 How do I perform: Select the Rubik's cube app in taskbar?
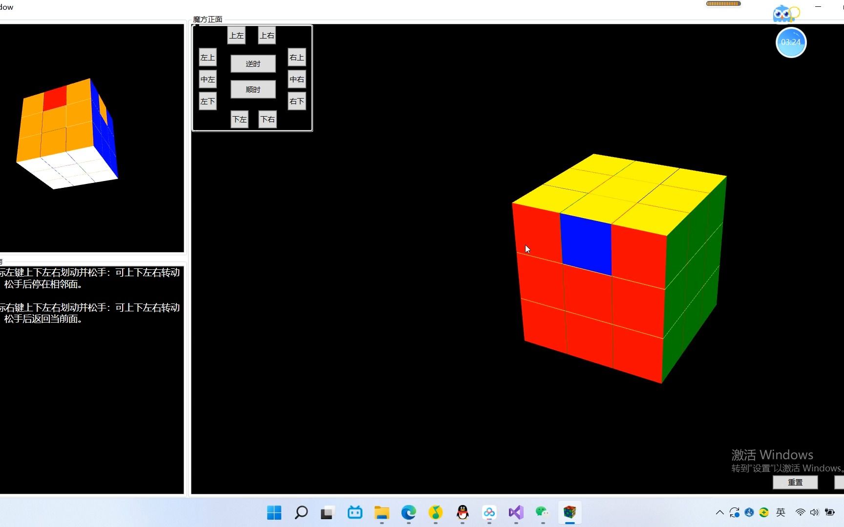(x=570, y=513)
